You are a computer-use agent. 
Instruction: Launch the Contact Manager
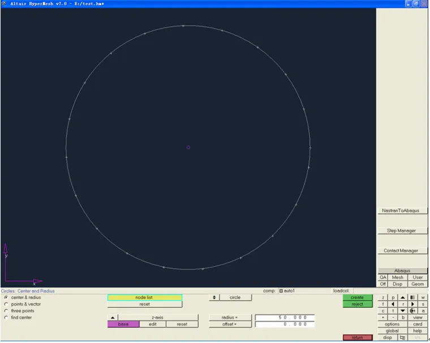[402, 251]
